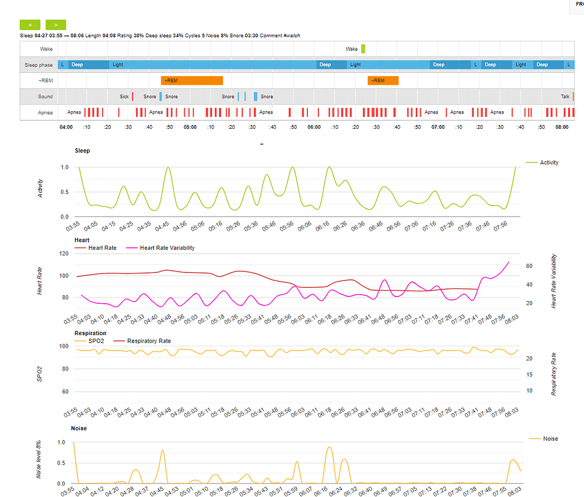
Task: Select the Light segment around 07:40
Action: pos(522,65)
